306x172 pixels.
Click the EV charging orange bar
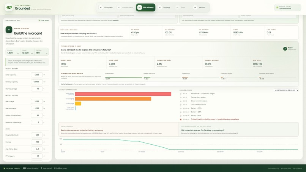point(113,99)
